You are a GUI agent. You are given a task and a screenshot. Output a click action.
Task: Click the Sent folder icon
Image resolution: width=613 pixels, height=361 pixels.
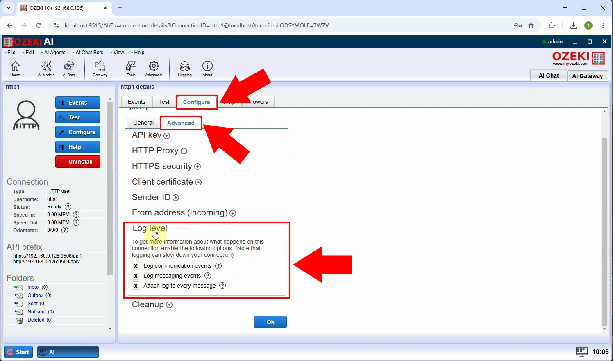[x=18, y=304]
